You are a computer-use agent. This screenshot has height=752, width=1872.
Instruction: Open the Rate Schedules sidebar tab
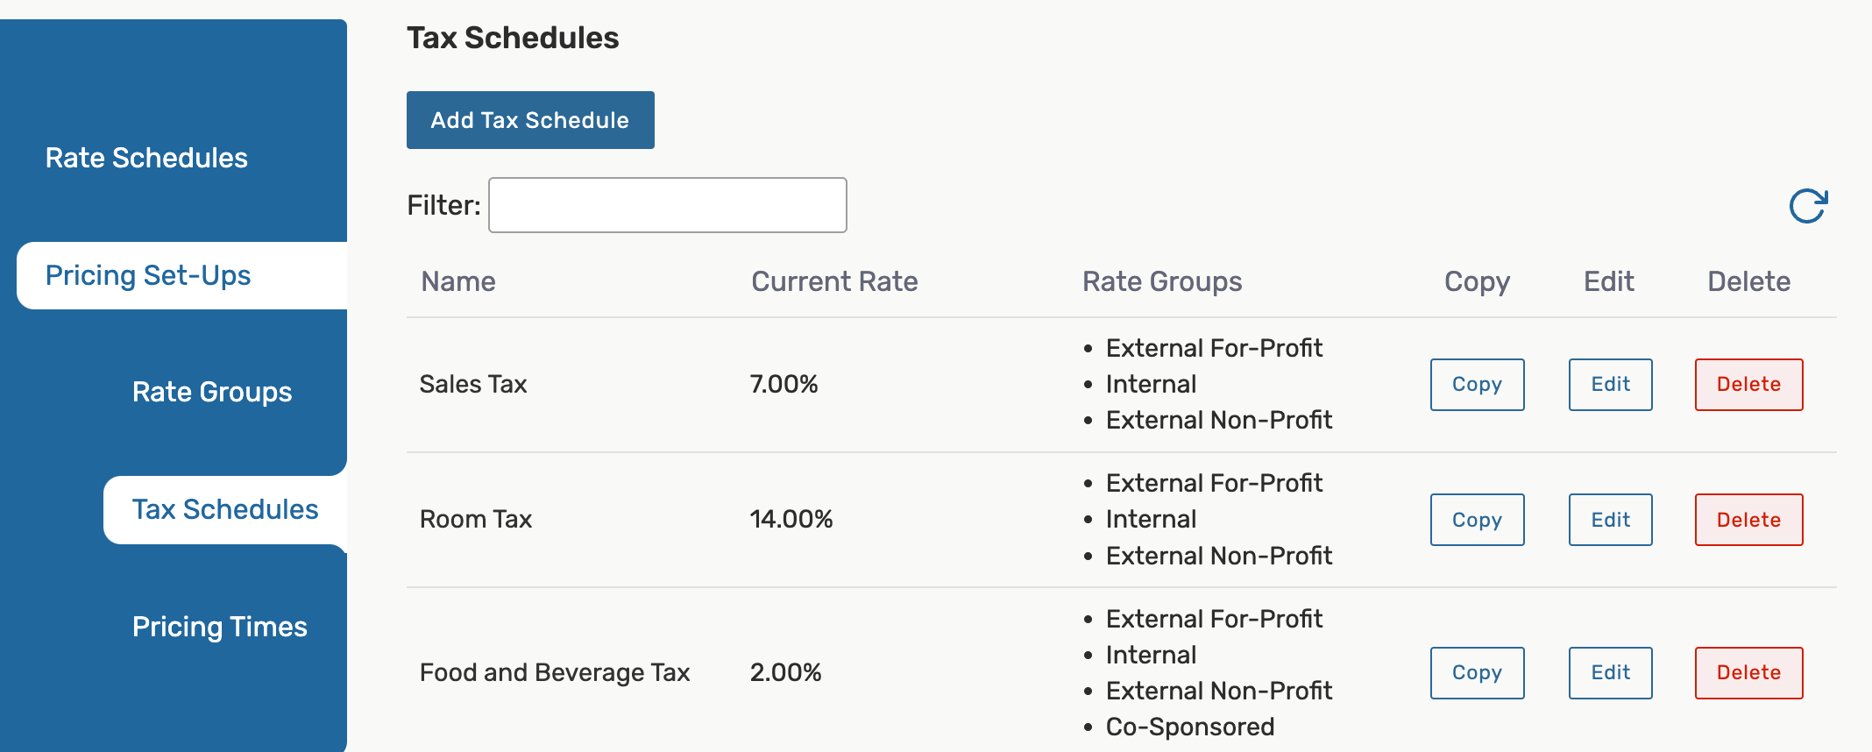point(146,158)
